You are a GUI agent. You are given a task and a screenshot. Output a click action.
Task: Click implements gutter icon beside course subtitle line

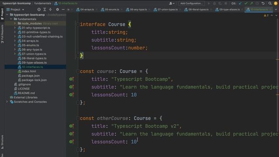(x=71, y=87)
